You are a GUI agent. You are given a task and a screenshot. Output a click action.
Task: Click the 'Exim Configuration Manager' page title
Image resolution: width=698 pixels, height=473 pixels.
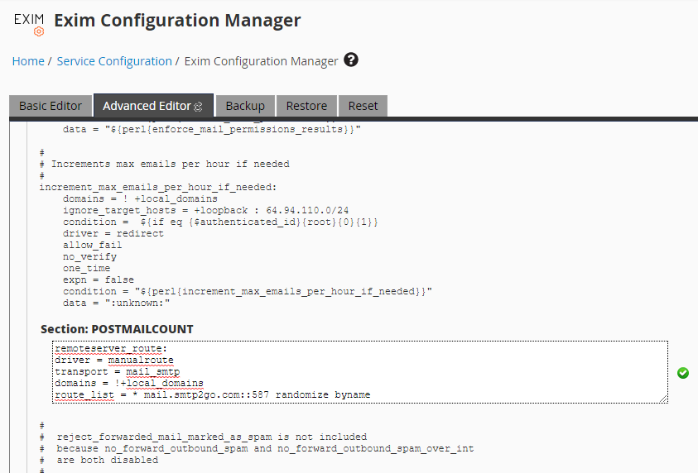click(177, 21)
